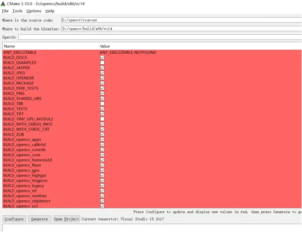Select the BUILD_opencv_highgui entry name
The width and height of the screenshot is (302, 232).
tap(25, 175)
